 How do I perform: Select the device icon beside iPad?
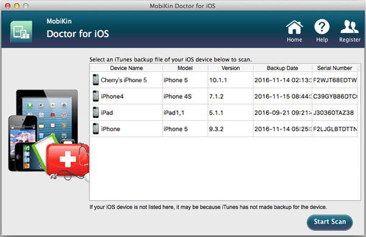[96, 112]
